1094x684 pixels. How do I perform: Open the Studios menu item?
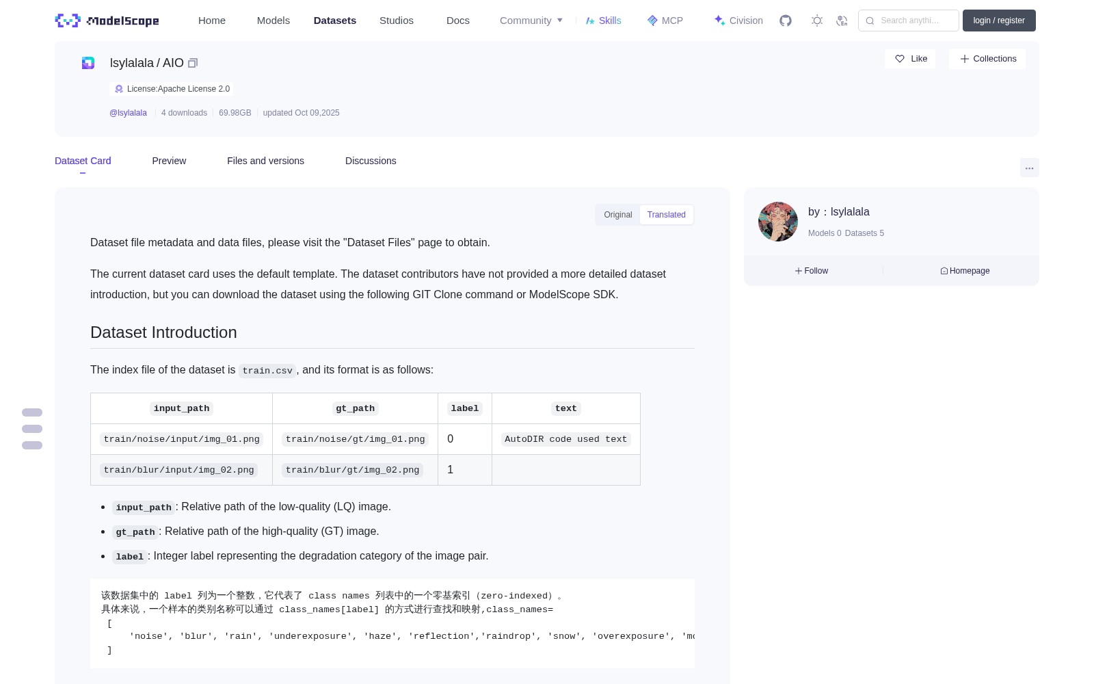(x=397, y=21)
